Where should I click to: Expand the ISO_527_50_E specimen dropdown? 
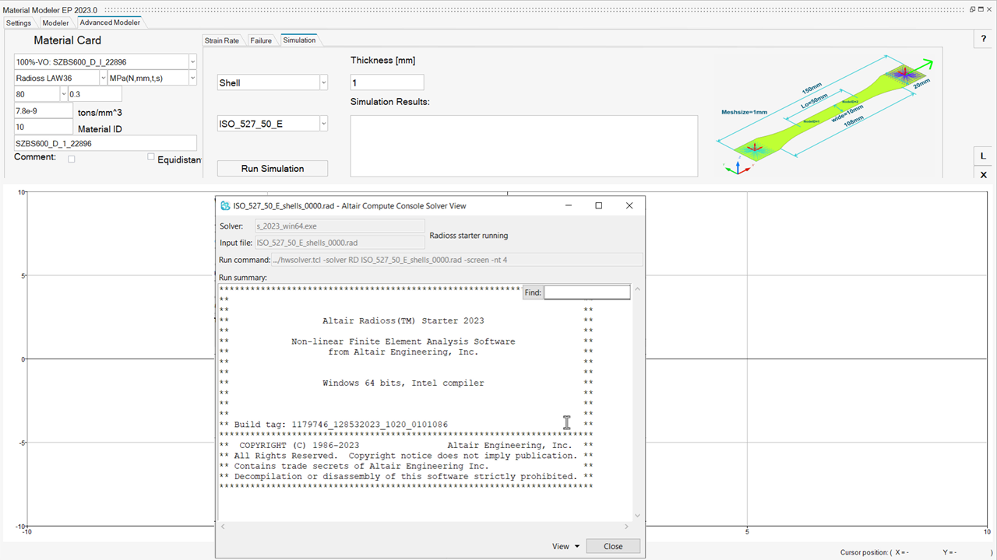pos(323,124)
